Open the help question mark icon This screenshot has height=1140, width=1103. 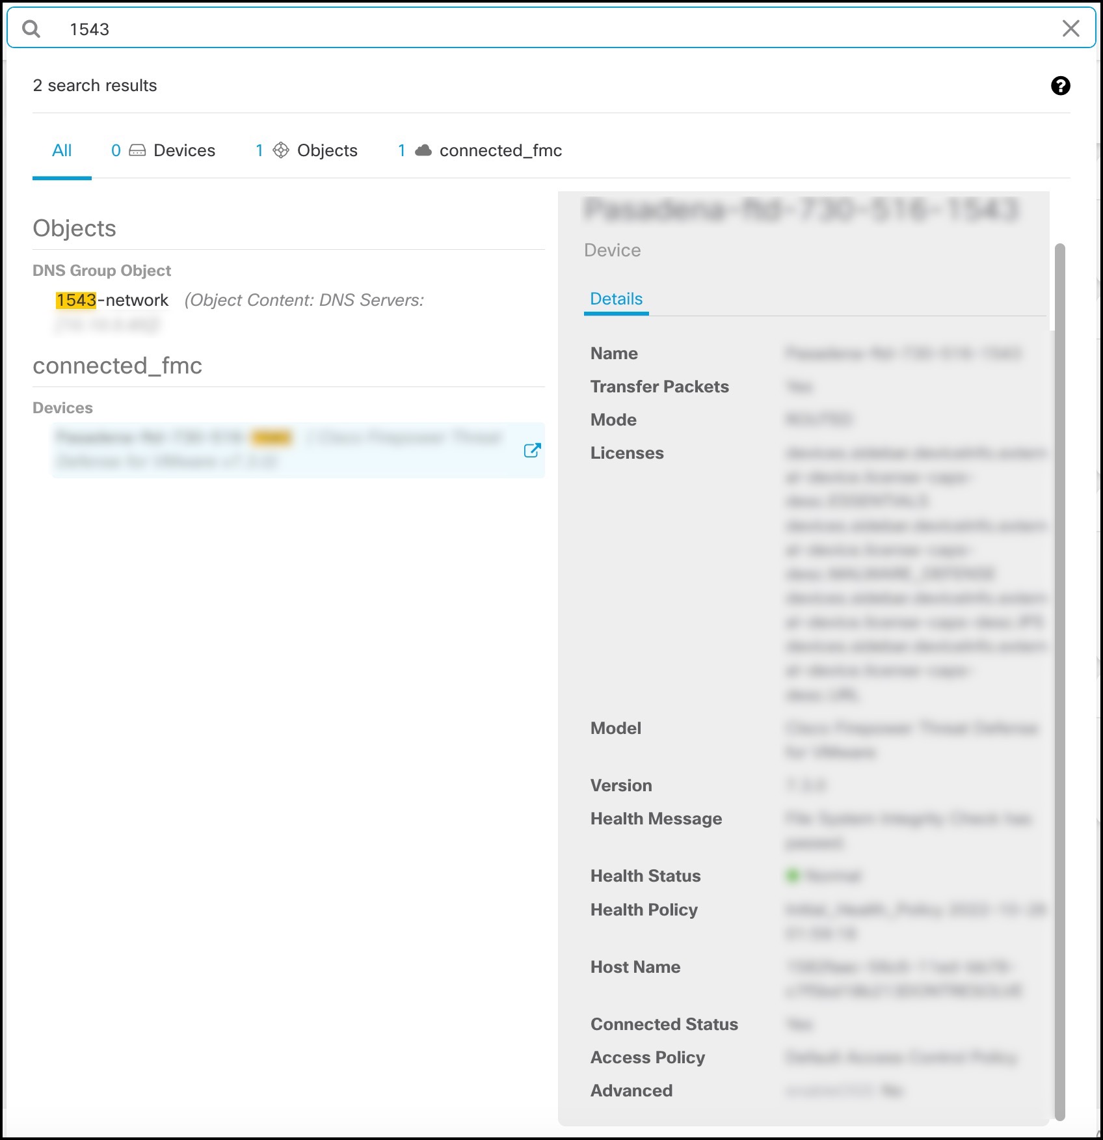pos(1060,86)
